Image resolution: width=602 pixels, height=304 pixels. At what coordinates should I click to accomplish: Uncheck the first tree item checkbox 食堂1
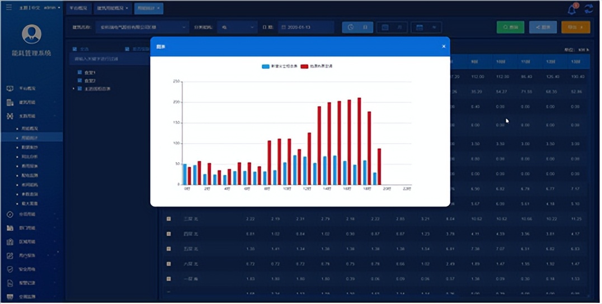[x=80, y=73]
